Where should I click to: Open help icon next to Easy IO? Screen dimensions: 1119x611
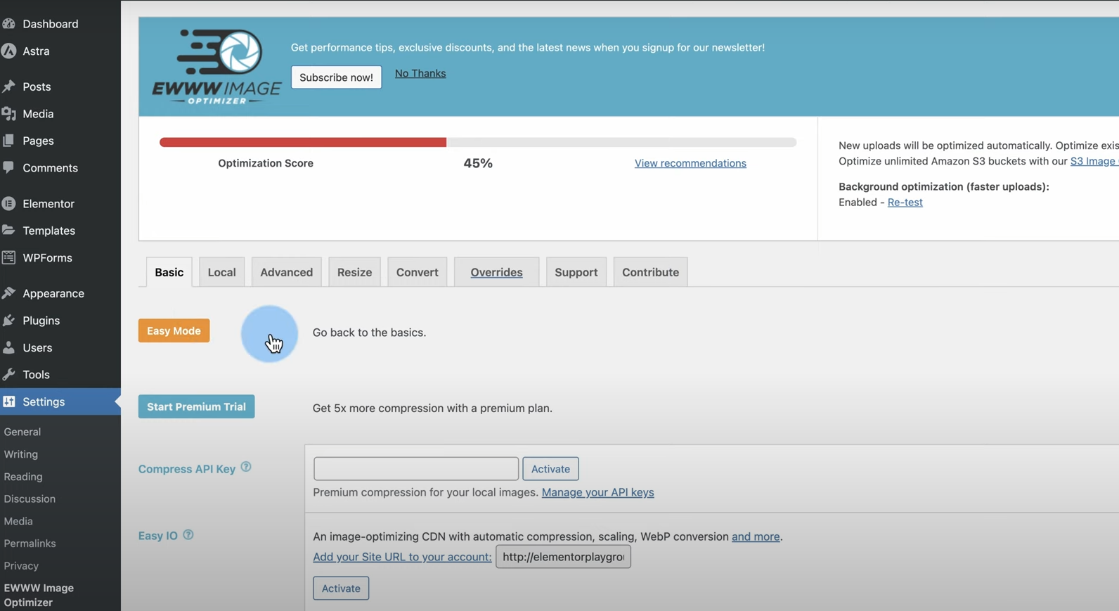tap(188, 535)
